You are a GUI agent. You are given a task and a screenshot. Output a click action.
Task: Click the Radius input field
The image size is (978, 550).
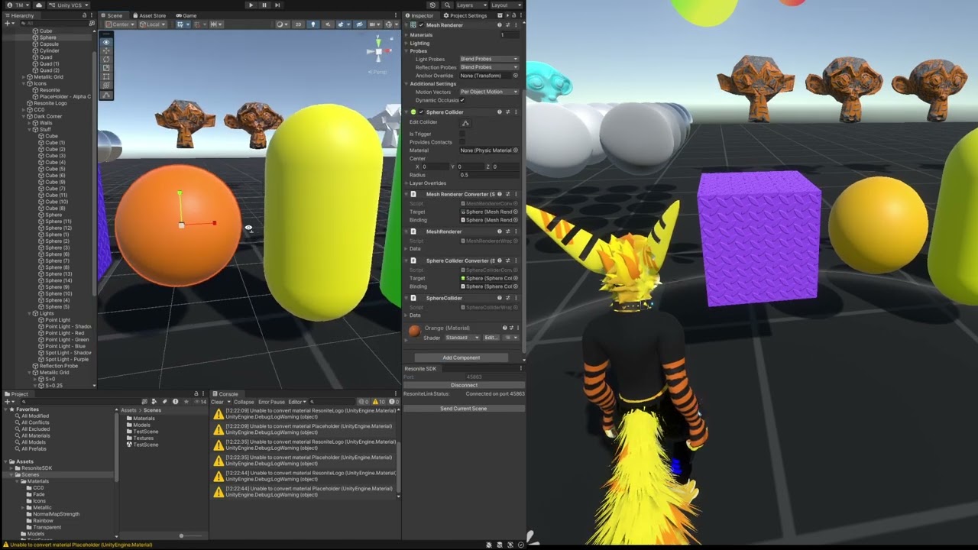pyautogui.click(x=489, y=175)
